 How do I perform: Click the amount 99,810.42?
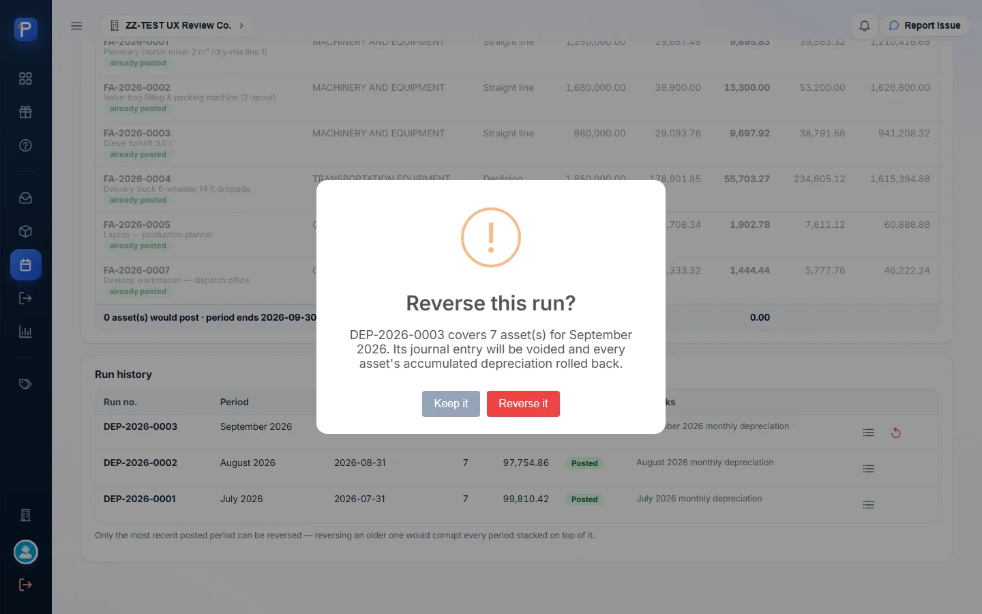click(x=526, y=499)
